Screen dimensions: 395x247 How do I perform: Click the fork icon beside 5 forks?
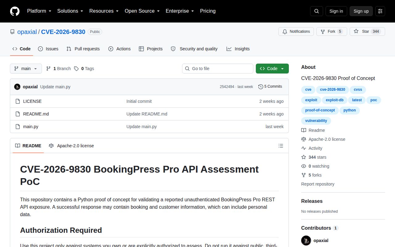(x=304, y=175)
